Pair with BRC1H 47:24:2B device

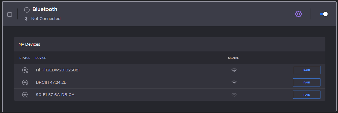(306, 82)
